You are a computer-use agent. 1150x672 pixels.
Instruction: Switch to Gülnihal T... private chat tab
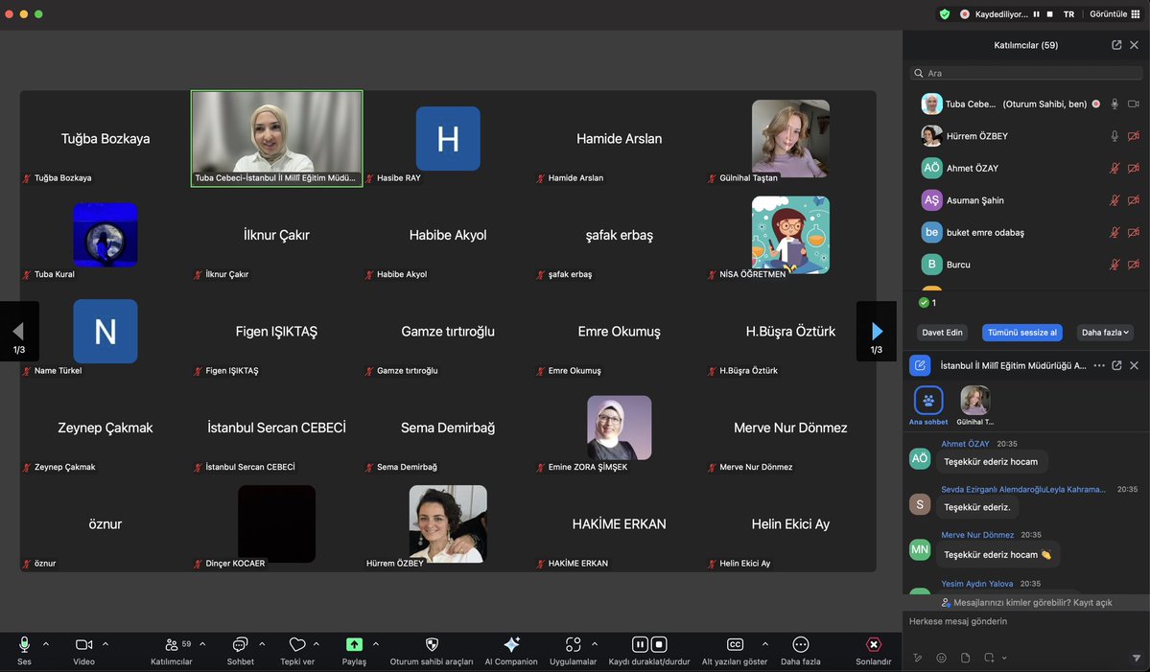(974, 406)
